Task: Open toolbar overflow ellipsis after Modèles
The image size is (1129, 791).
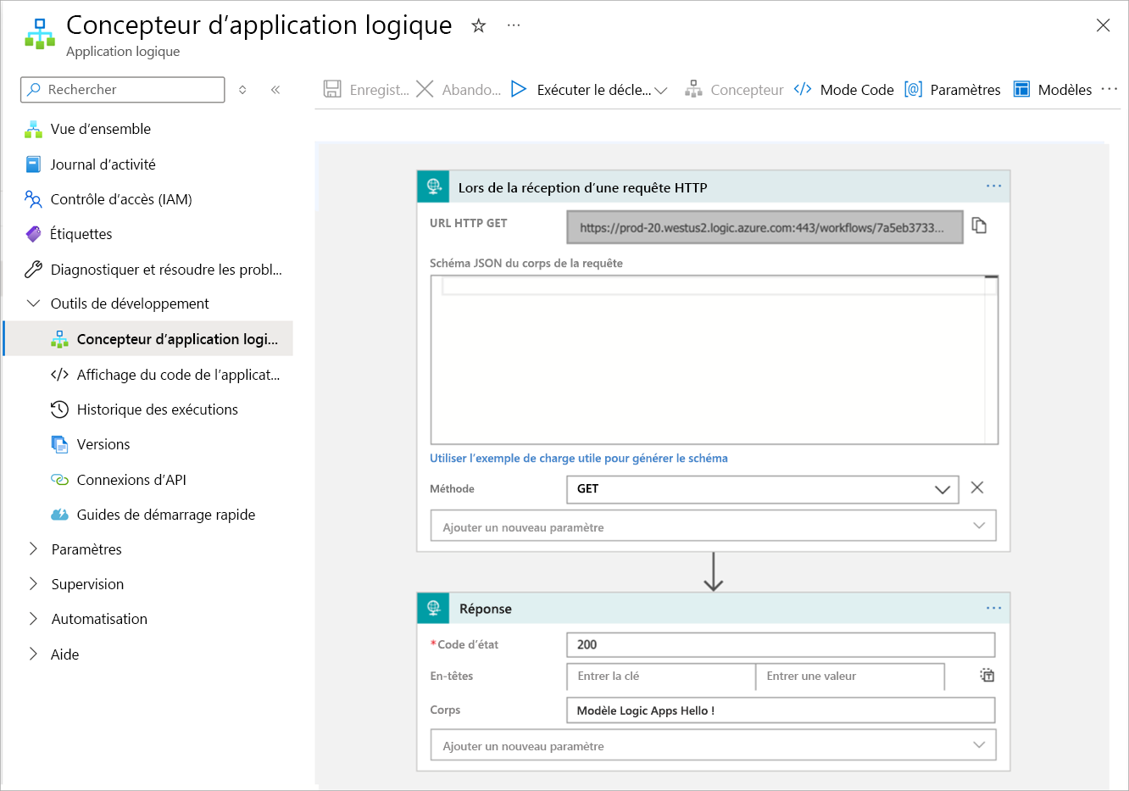Action: pyautogui.click(x=1110, y=88)
